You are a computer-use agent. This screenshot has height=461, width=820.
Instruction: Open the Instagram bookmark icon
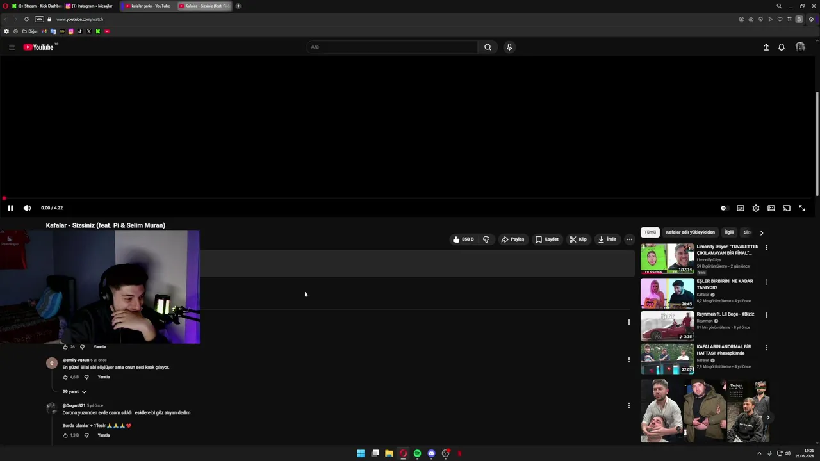(x=71, y=31)
